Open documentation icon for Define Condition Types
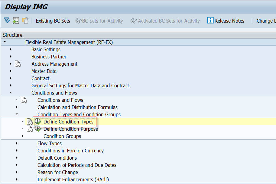 click(30, 122)
